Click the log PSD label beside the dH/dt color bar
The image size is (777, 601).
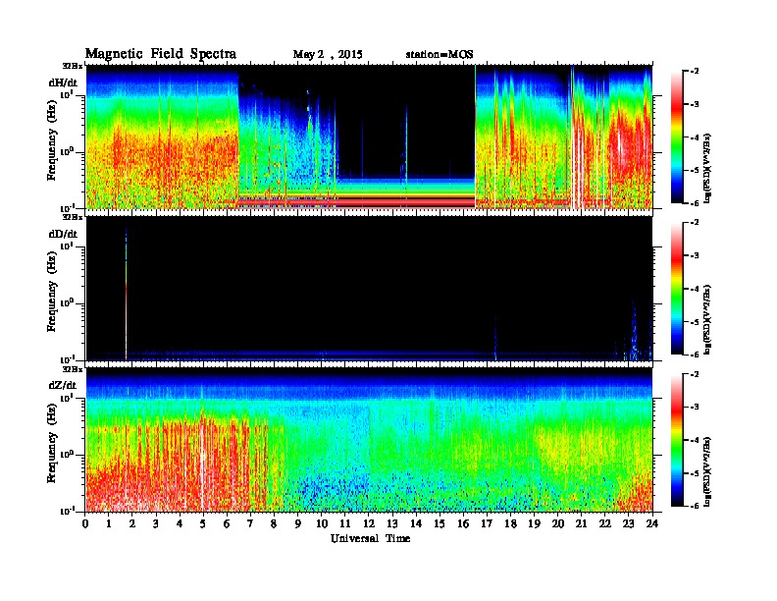707,168
